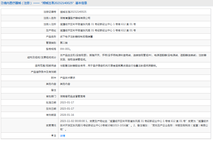Click model specification XM-001

65,49
